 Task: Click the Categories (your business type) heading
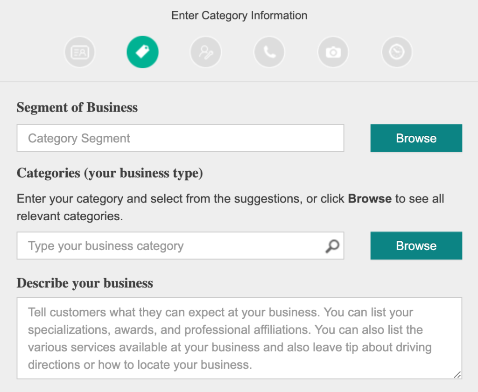pyautogui.click(x=110, y=173)
